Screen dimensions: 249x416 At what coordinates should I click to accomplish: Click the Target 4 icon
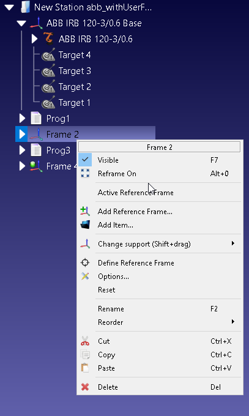tap(48, 54)
